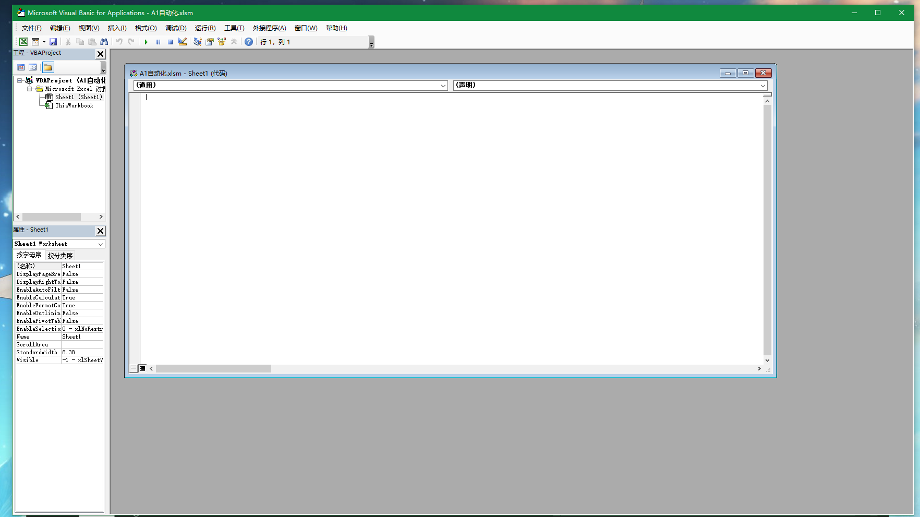920x517 pixels.
Task: Save the workbook with the floppy icon
Action: [53, 42]
